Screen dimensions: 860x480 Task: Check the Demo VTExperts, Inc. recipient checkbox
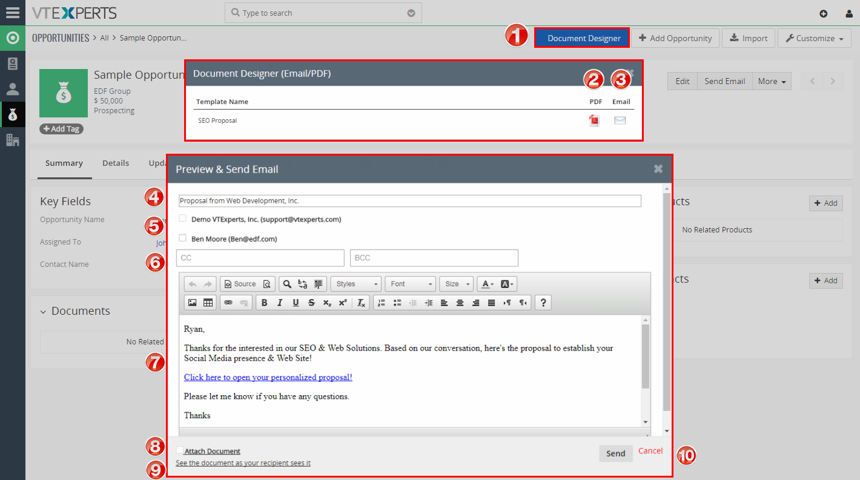click(183, 218)
